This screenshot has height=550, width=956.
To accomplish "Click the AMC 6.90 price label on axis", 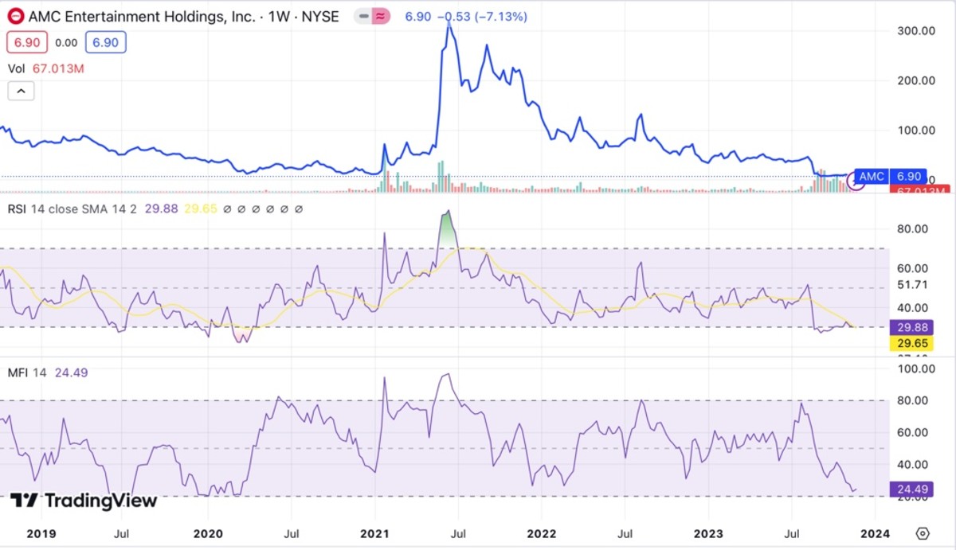I will click(889, 176).
